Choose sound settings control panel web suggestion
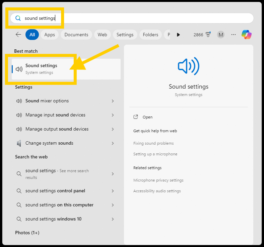 (x=55, y=191)
